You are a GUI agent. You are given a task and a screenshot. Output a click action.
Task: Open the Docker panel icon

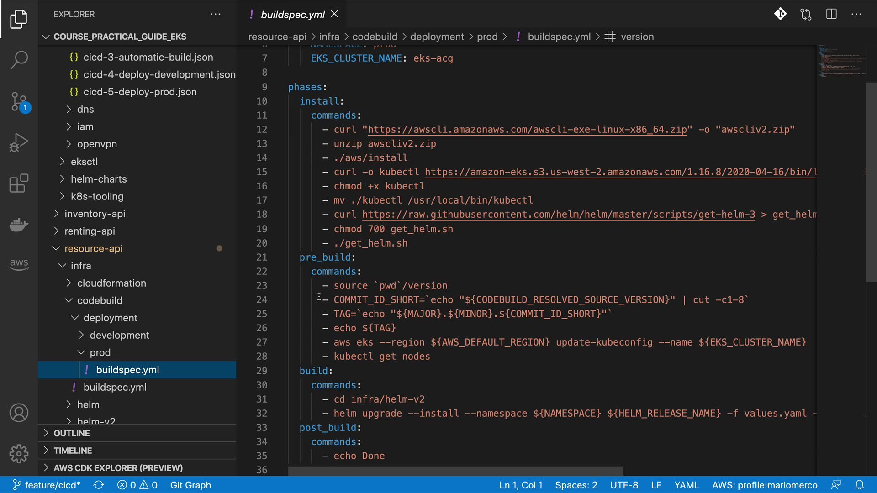[x=19, y=225]
